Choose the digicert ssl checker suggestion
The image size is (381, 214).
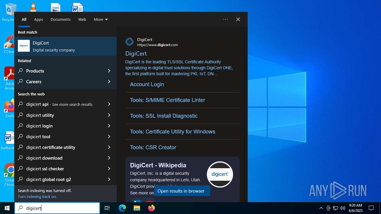pyautogui.click(x=65, y=169)
